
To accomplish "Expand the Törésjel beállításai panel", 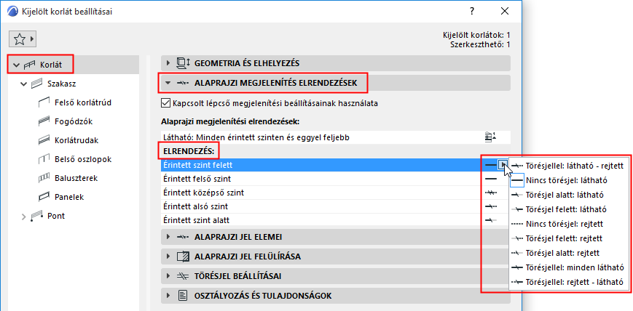I will pyautogui.click(x=168, y=276).
